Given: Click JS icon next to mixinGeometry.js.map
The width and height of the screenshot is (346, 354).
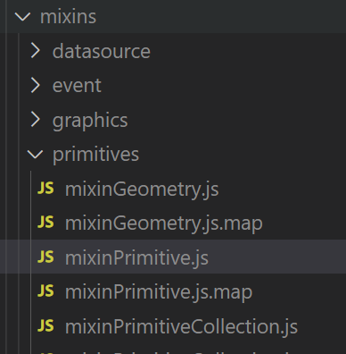Looking at the screenshot, I should pos(45,223).
